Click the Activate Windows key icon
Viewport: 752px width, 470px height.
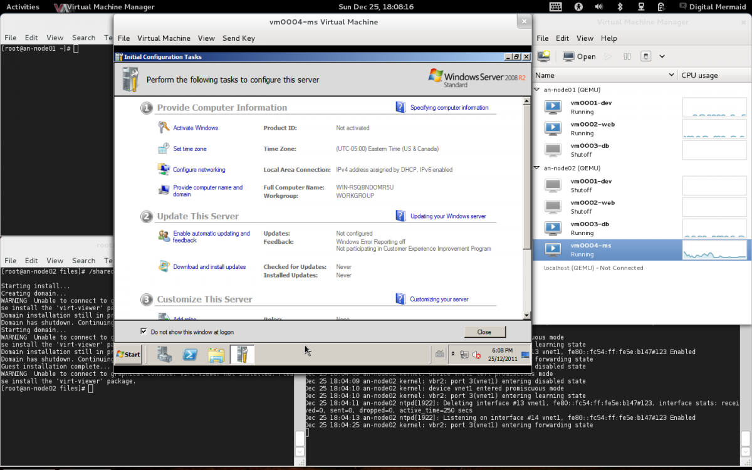tap(164, 128)
